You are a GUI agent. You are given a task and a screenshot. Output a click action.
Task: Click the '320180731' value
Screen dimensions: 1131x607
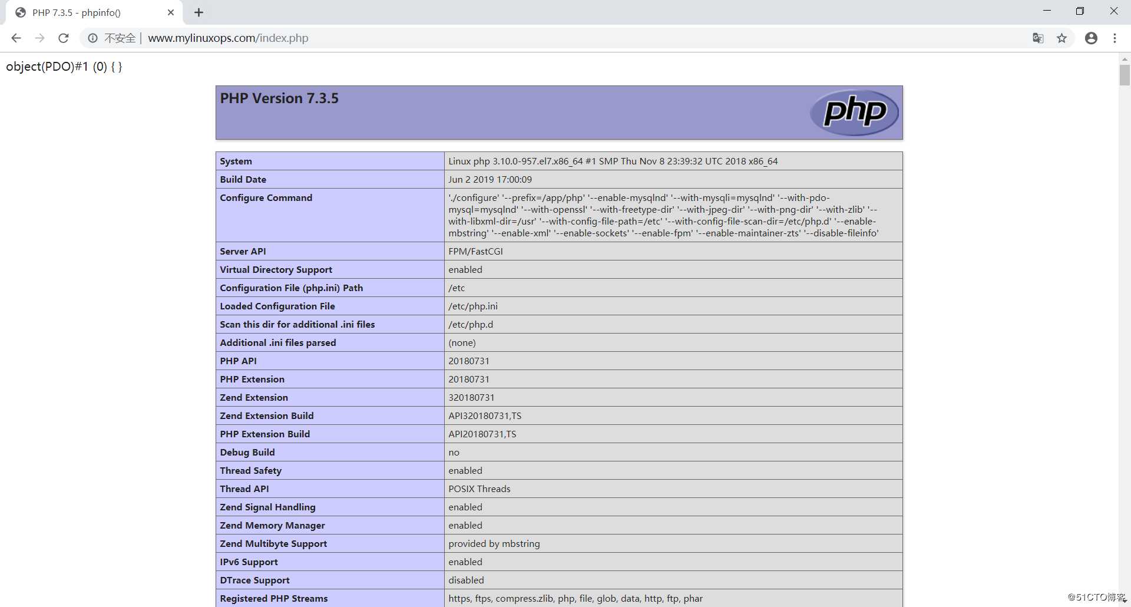[471, 398]
